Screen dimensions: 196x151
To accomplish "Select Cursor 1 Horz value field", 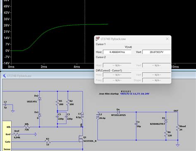I will pos(117,52).
